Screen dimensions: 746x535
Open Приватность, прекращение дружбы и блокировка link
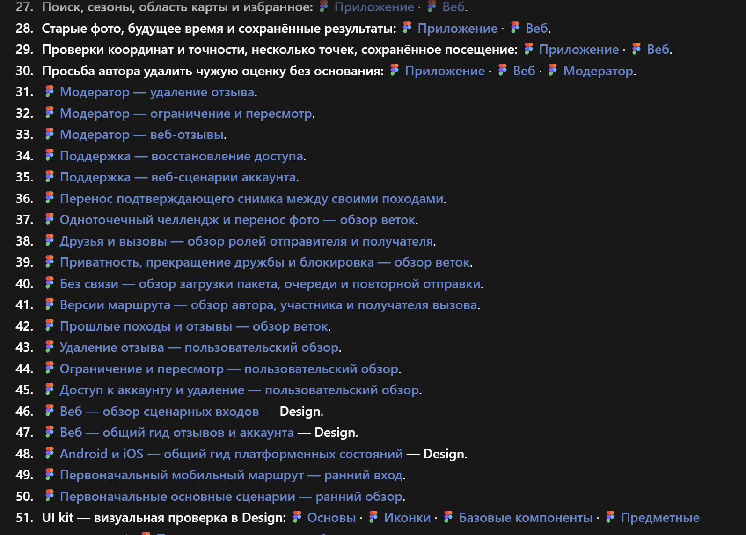(x=265, y=262)
